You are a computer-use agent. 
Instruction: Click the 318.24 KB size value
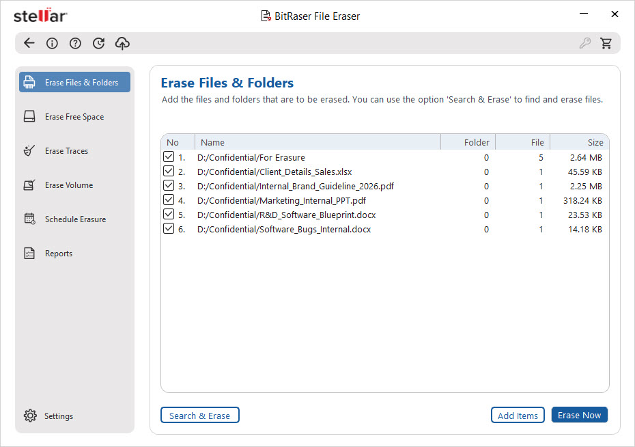pos(582,200)
